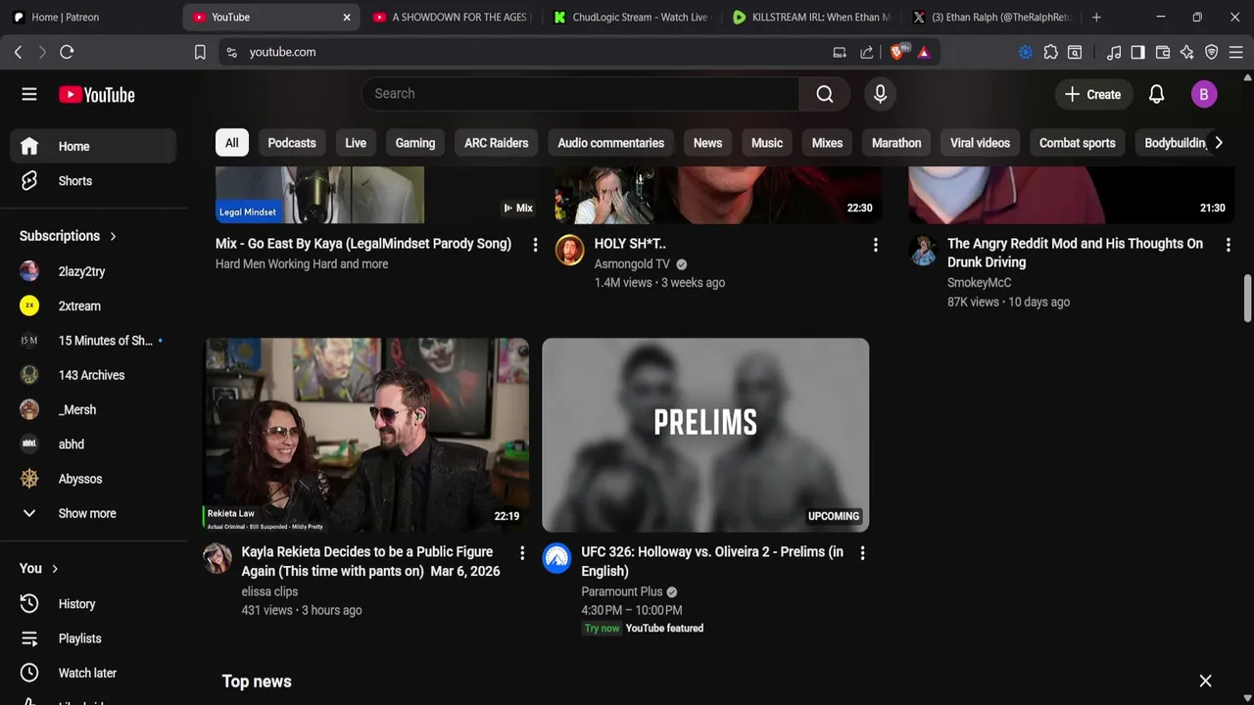Open options for Angry Reddit Mod video

click(1228, 245)
